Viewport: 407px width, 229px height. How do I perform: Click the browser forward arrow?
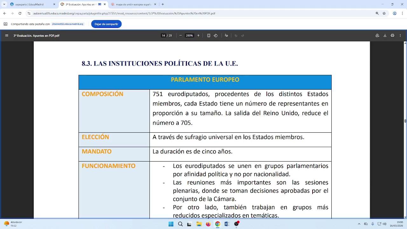(x=12, y=13)
